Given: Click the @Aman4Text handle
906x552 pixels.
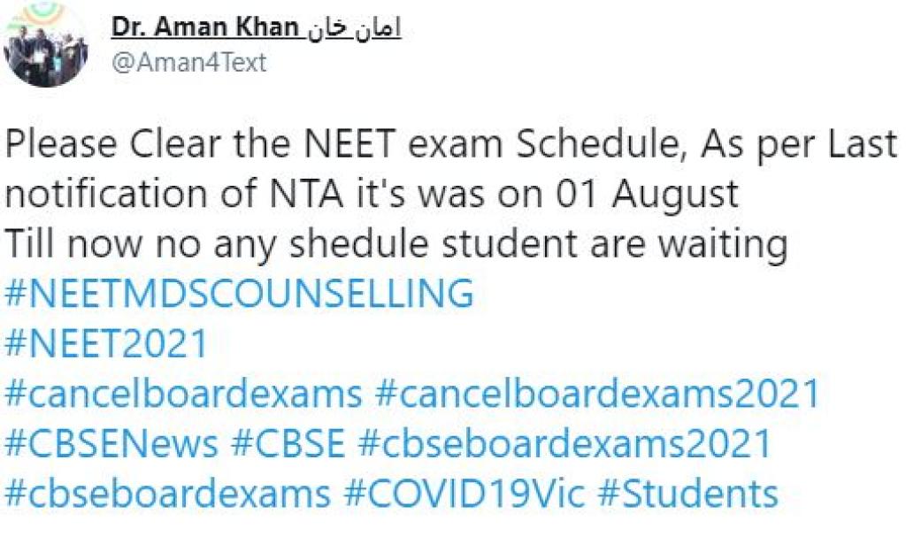Looking at the screenshot, I should coord(188,63).
